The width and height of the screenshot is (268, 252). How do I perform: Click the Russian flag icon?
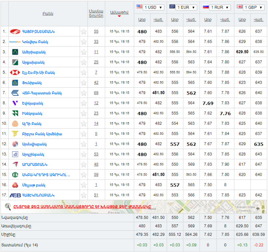[x=206, y=6]
